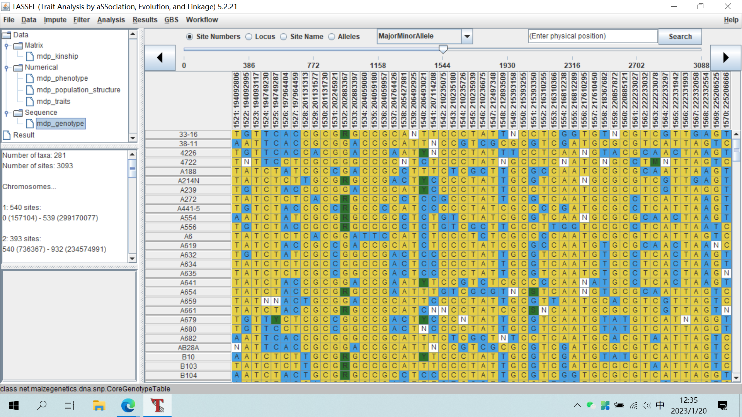The height and width of the screenshot is (417, 742).
Task: Click the Search button
Action: 680,36
